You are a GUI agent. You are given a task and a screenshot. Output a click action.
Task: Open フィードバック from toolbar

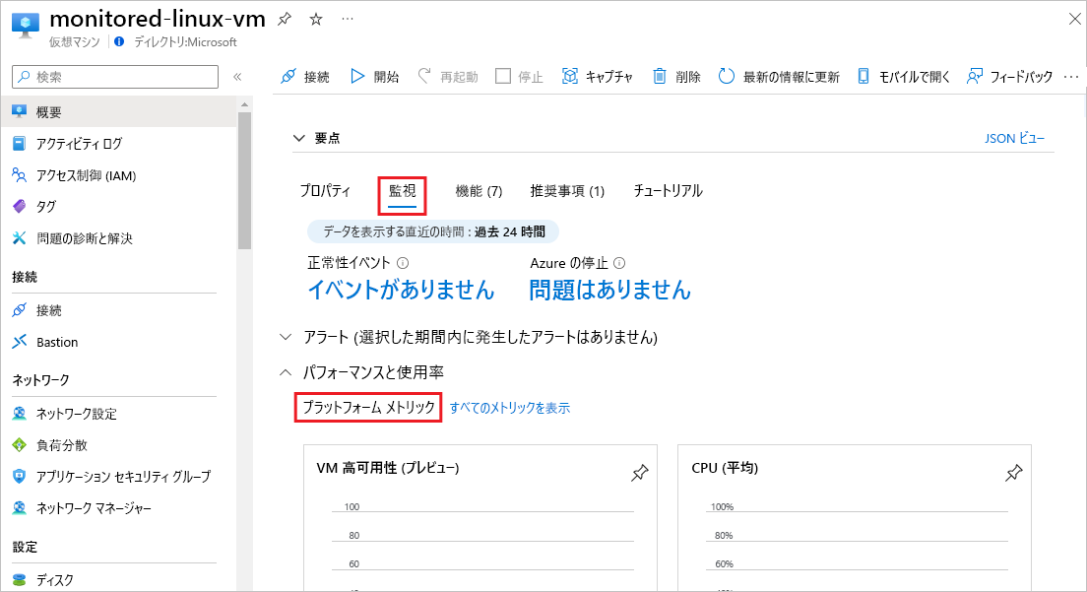[x=1010, y=76]
